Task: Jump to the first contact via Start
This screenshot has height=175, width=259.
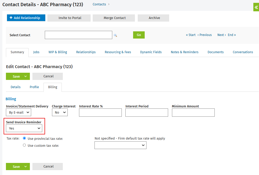Action: click(191, 35)
